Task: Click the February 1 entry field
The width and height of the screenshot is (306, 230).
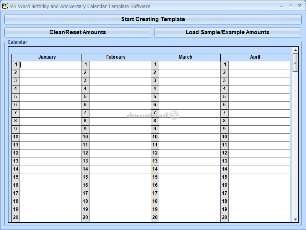Action: pyautogui.click(x=120, y=65)
